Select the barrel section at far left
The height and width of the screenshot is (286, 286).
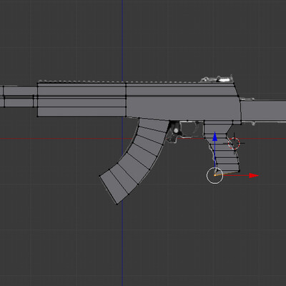tap(18, 97)
